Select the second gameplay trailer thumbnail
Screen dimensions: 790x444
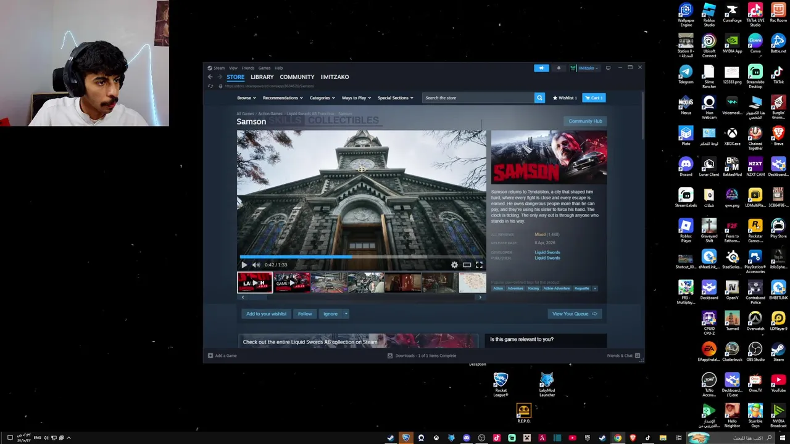(291, 282)
